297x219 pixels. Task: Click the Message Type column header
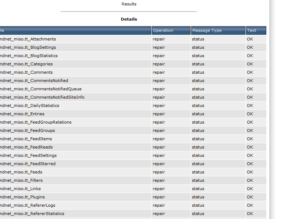[x=218, y=30]
